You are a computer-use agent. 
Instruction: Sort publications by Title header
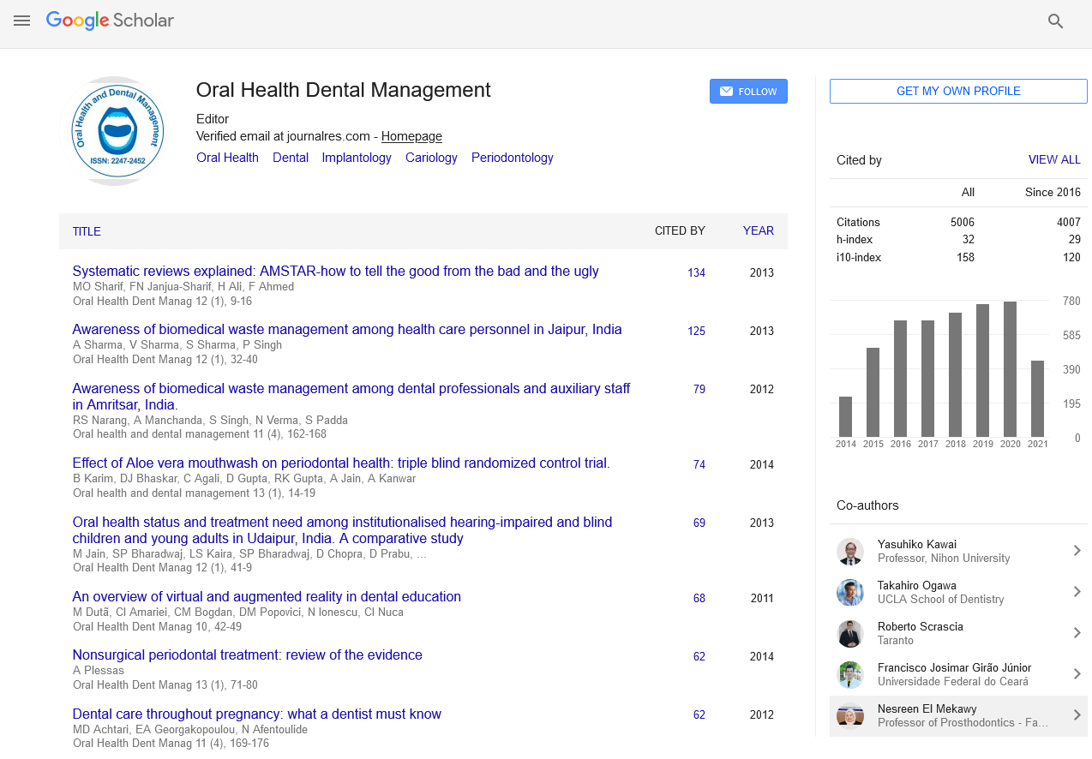(87, 231)
